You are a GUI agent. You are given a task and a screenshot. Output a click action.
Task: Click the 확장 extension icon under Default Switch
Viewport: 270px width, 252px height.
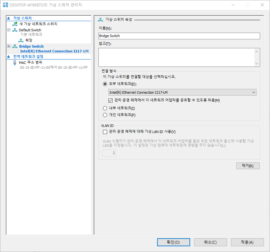click(x=21, y=40)
